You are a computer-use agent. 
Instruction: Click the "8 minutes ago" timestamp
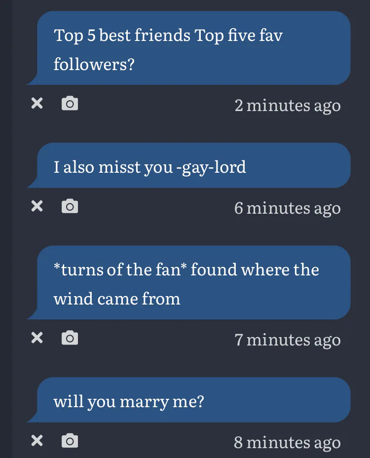click(x=287, y=442)
